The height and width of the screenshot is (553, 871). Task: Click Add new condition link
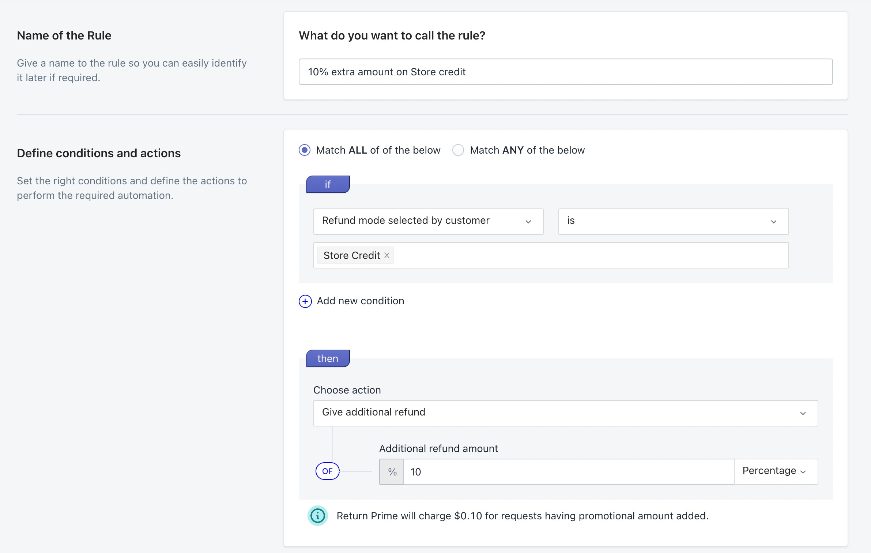[x=360, y=301]
